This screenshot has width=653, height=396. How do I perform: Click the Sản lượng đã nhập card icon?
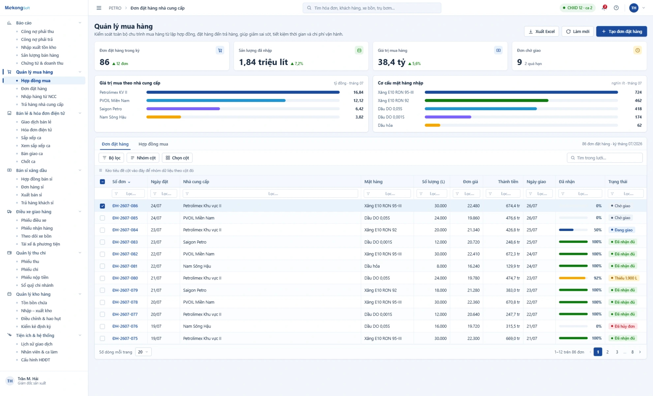pyautogui.click(x=359, y=50)
